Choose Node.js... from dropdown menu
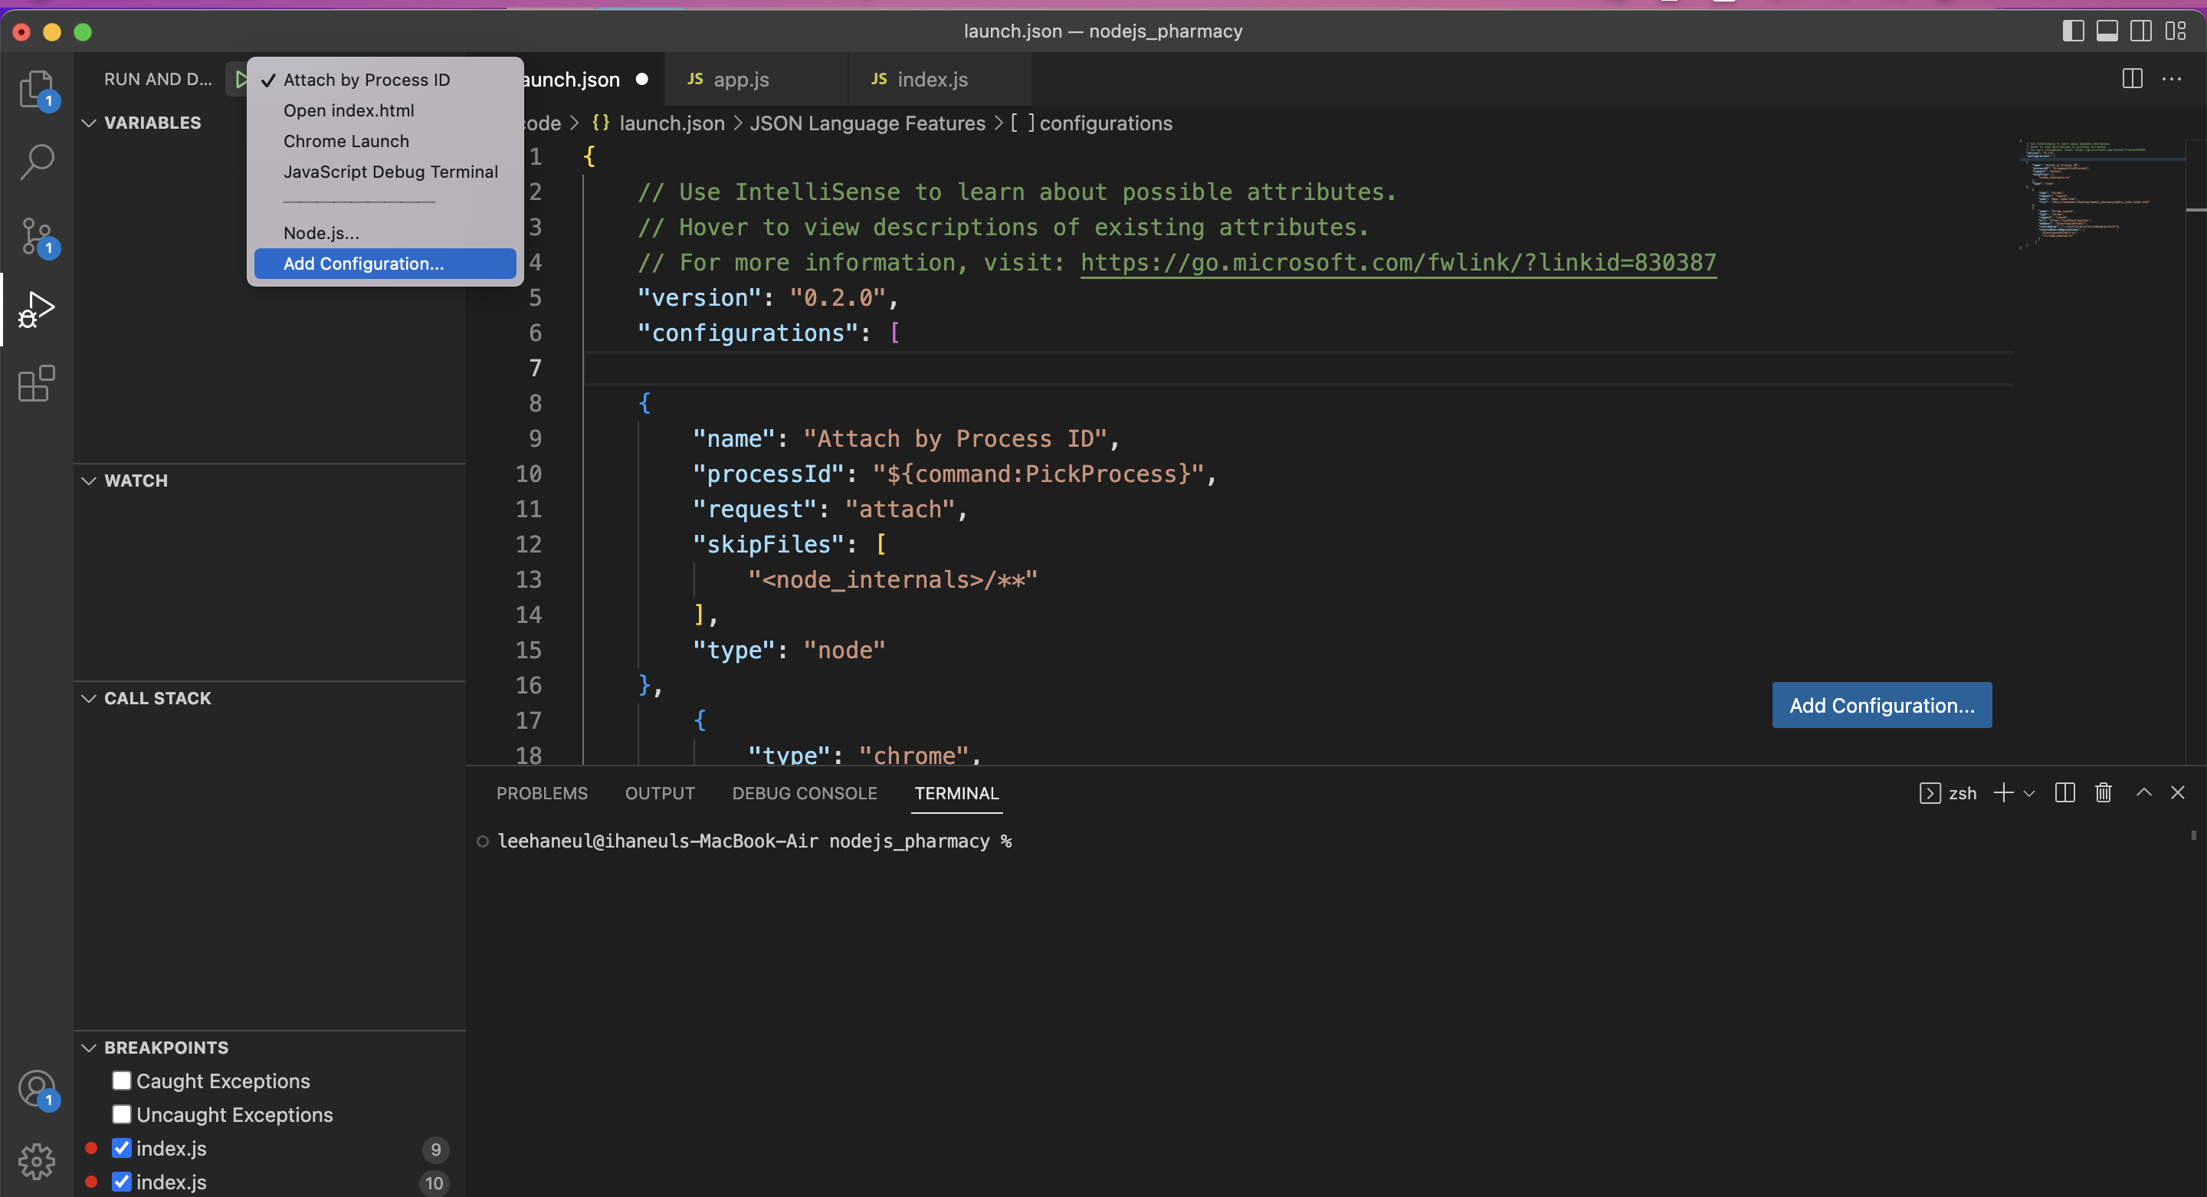 click(385, 233)
